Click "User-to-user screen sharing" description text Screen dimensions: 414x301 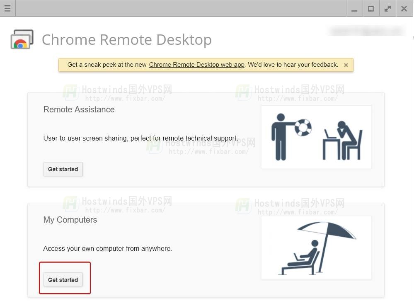(x=140, y=138)
